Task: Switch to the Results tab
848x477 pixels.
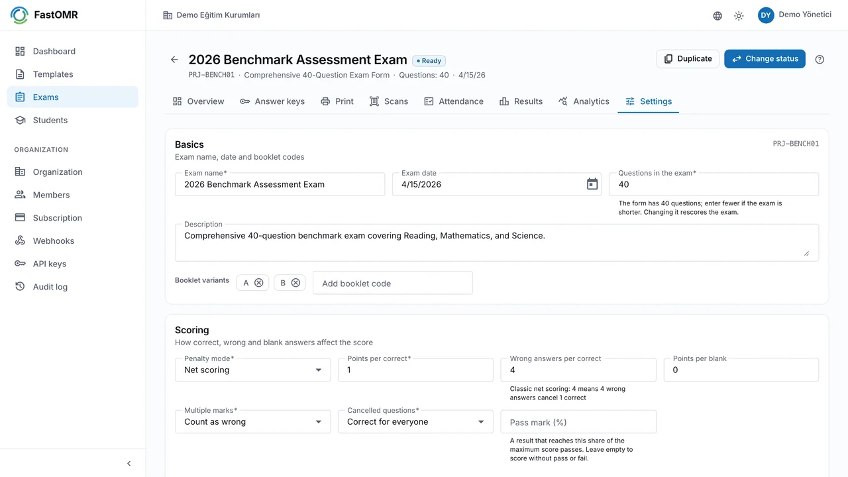Action: pyautogui.click(x=521, y=101)
